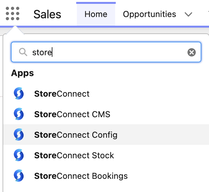Viewport: 209px width, 192px height.
Task: Click the Sales app name label
Action: pyautogui.click(x=47, y=14)
